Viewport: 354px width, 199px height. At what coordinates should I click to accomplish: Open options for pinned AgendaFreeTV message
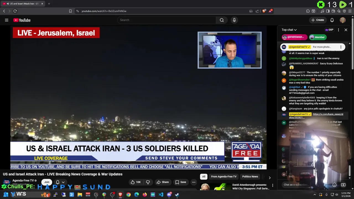341,47
